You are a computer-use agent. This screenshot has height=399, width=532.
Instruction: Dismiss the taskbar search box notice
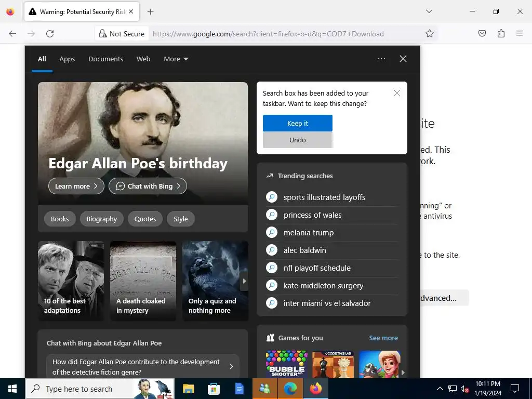[396, 93]
